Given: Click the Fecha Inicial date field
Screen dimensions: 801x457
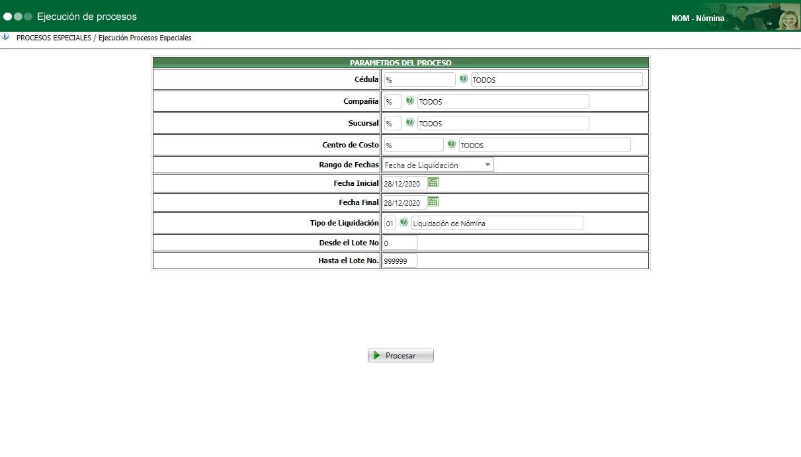Looking at the screenshot, I should click(x=404, y=183).
